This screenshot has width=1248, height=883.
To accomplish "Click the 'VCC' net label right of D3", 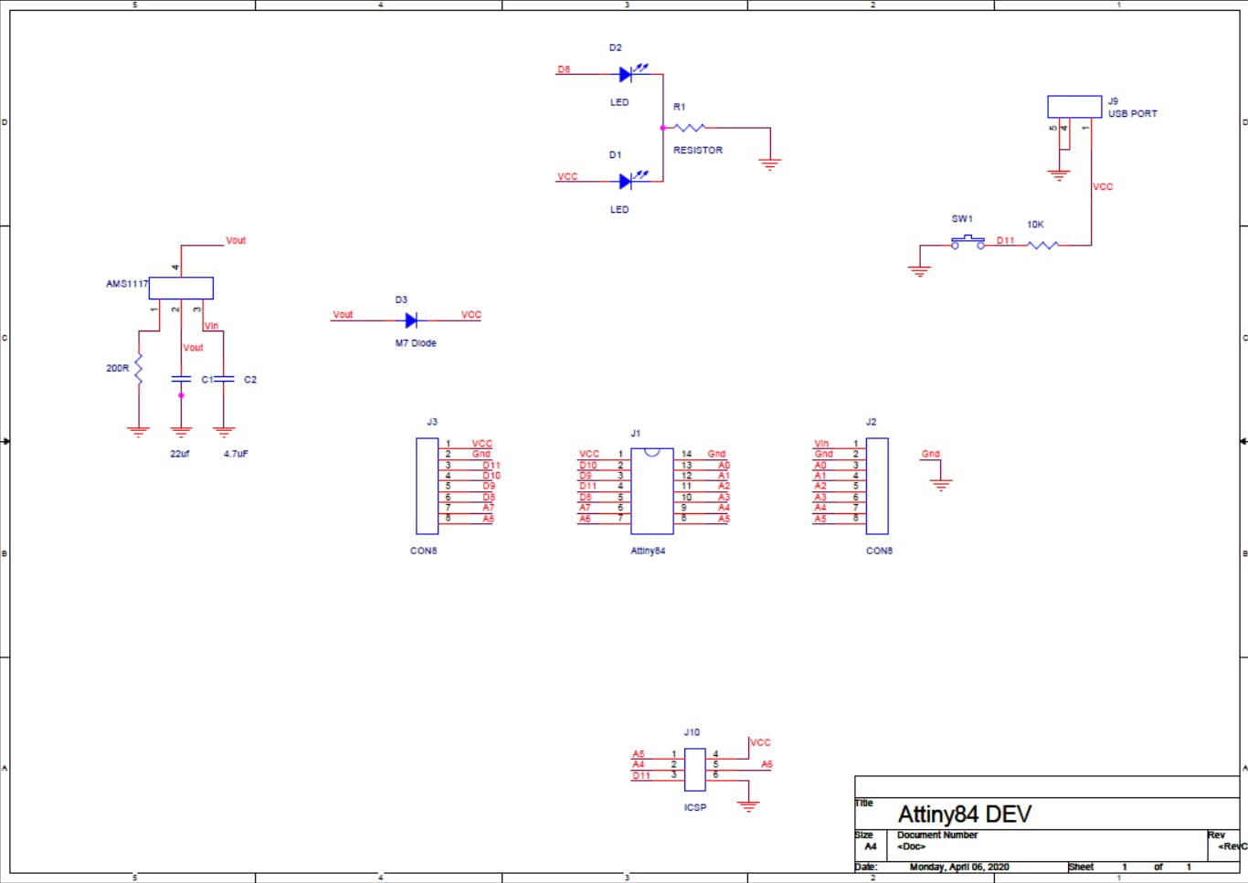I will pos(471,315).
